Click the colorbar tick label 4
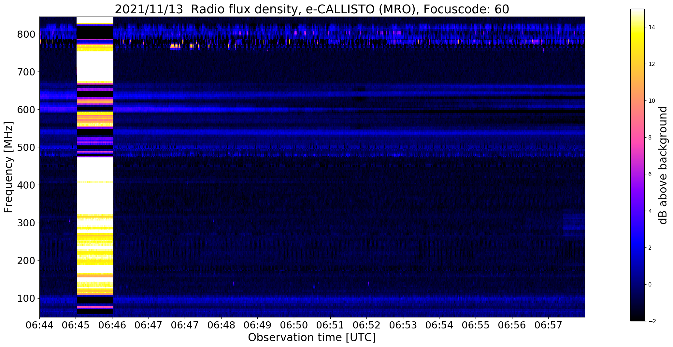This screenshot has height=347, width=673. click(650, 211)
